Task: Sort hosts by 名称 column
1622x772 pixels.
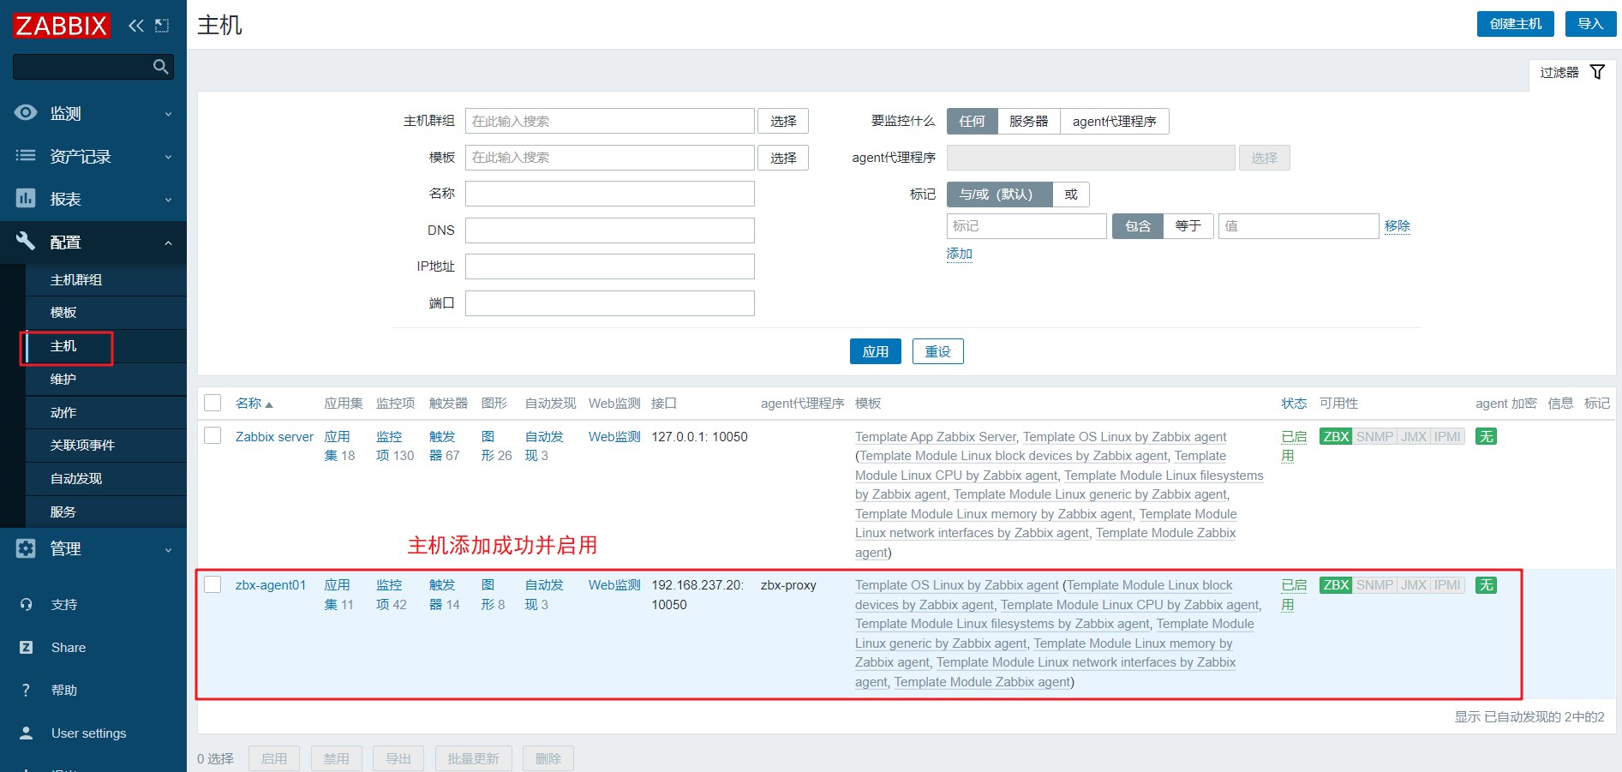Action: coord(254,404)
